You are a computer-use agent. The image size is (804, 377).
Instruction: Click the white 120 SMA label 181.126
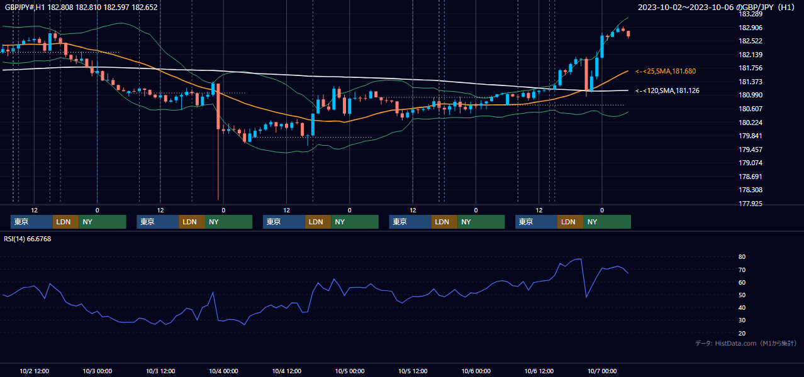(x=667, y=90)
